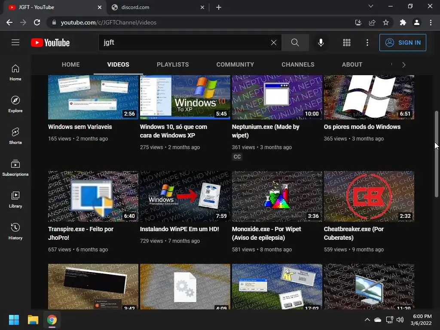Open the volume speaker tray icon
Image resolution: width=440 pixels, height=330 pixels.
click(x=400, y=320)
